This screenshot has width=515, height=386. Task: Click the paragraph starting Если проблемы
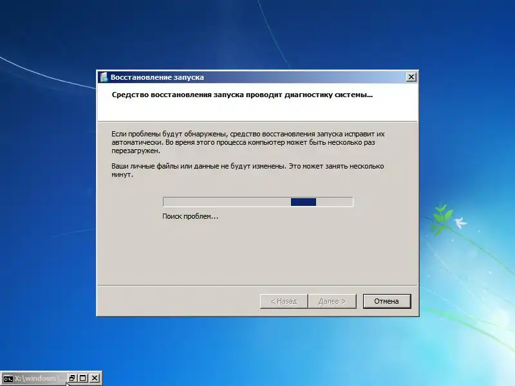pyautogui.click(x=248, y=142)
